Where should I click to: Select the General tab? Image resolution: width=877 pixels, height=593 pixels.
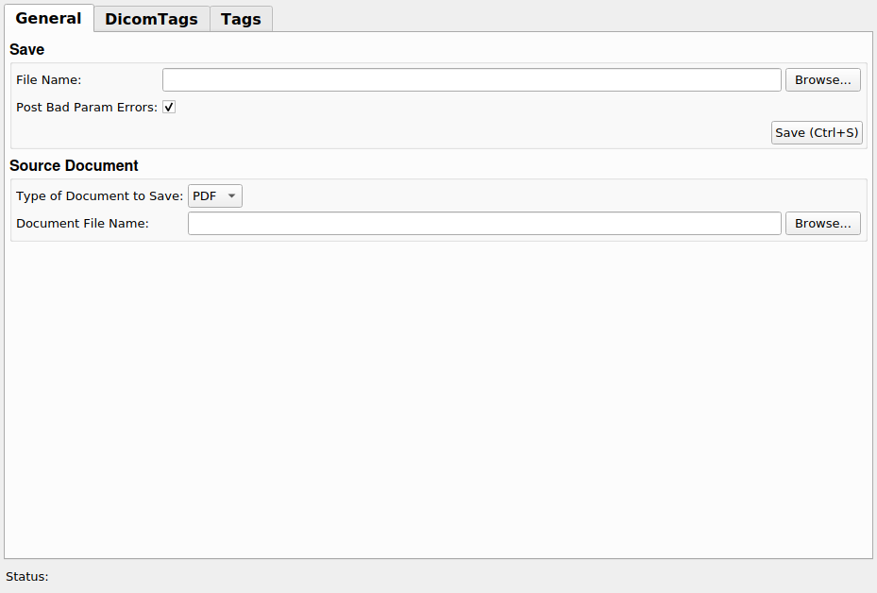pyautogui.click(x=48, y=18)
